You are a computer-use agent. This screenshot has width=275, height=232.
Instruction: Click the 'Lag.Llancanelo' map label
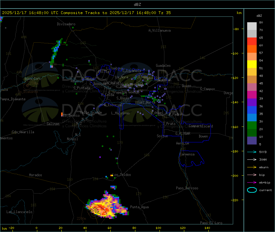coord(19,212)
